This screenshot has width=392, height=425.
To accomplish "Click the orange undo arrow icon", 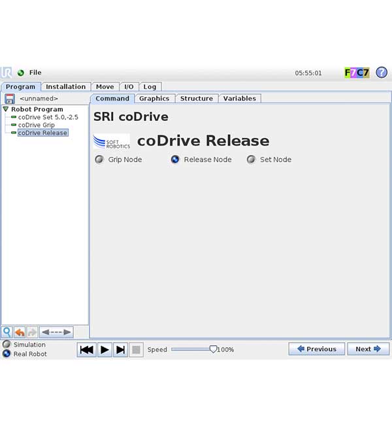I will (20, 332).
